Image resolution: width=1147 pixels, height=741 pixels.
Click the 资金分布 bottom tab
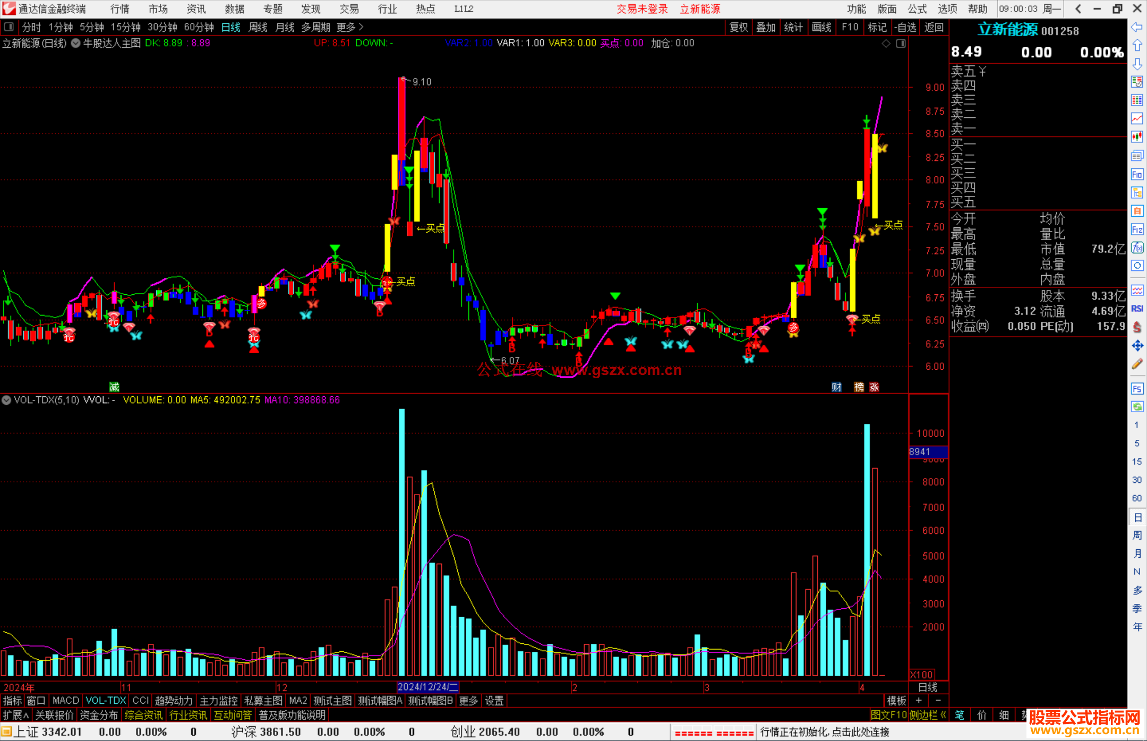tap(99, 715)
